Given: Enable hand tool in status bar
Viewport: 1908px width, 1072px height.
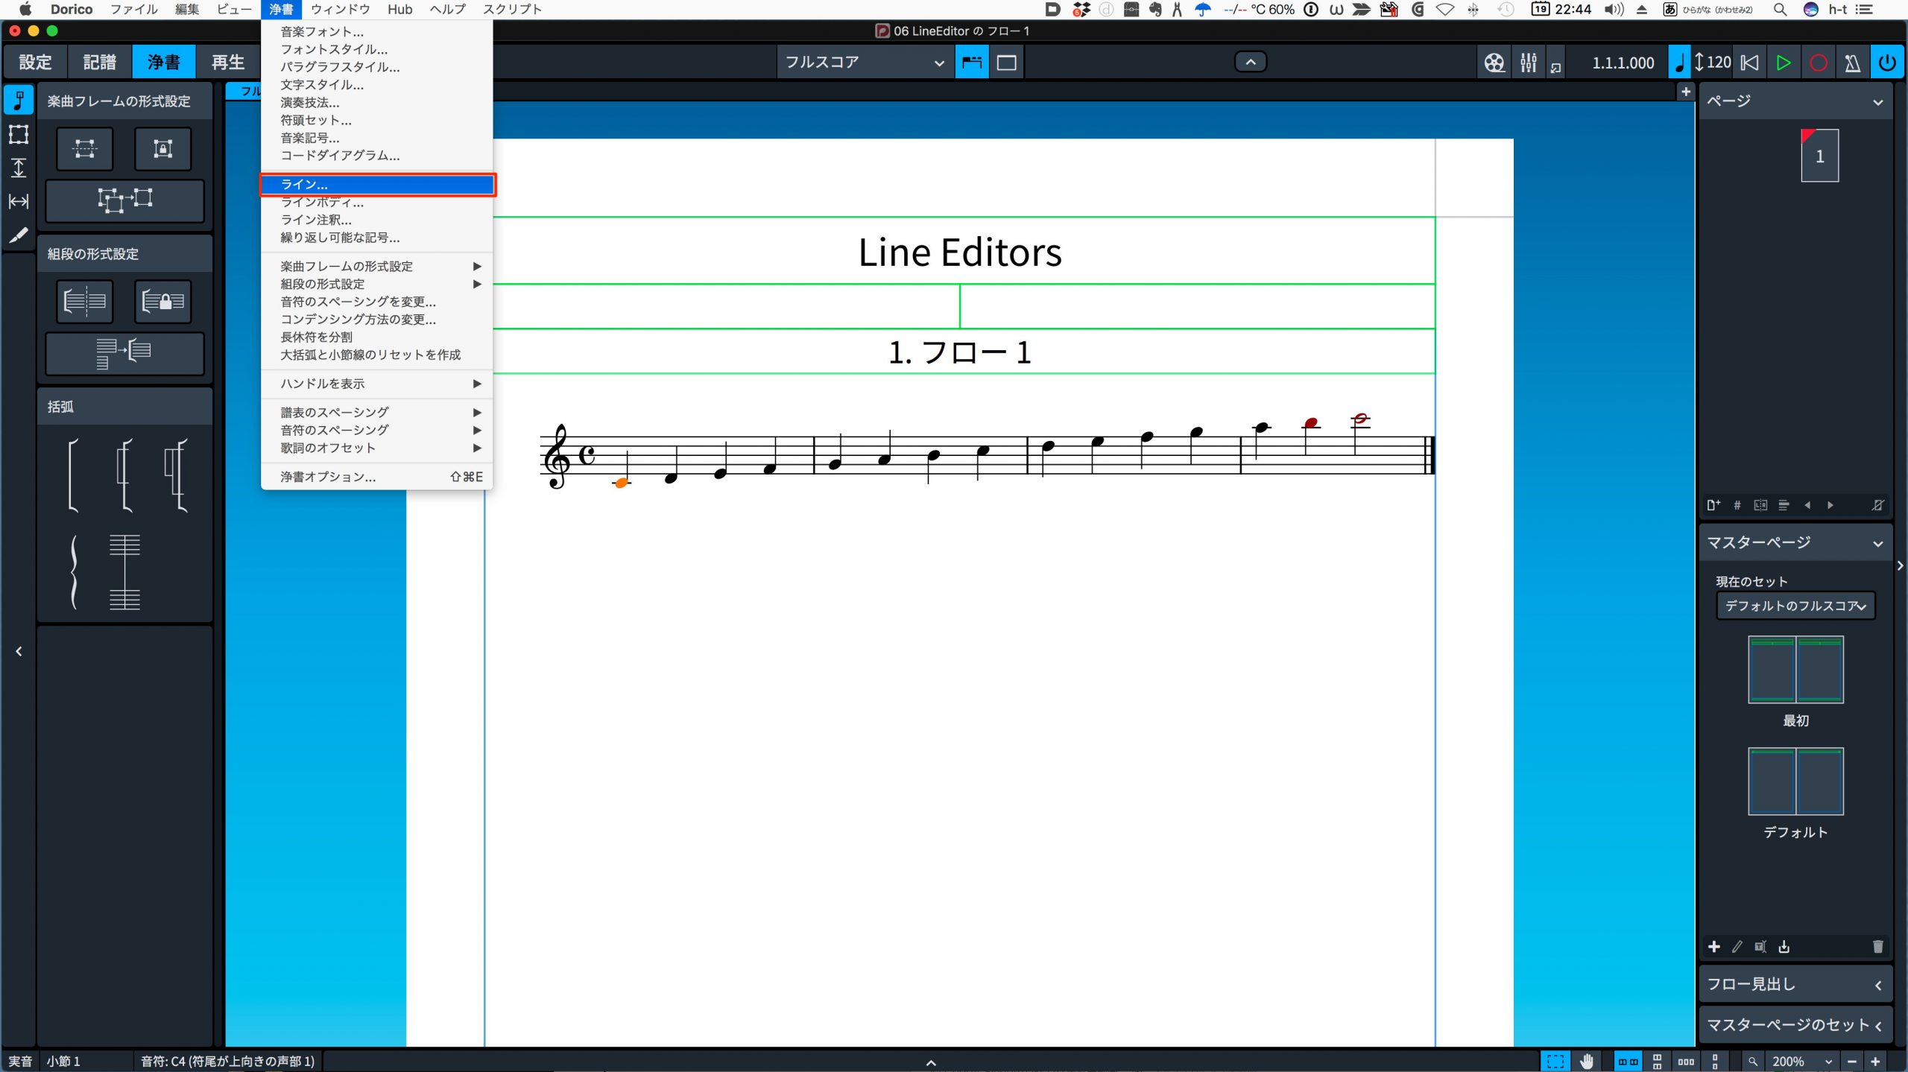Looking at the screenshot, I should pyautogui.click(x=1586, y=1061).
